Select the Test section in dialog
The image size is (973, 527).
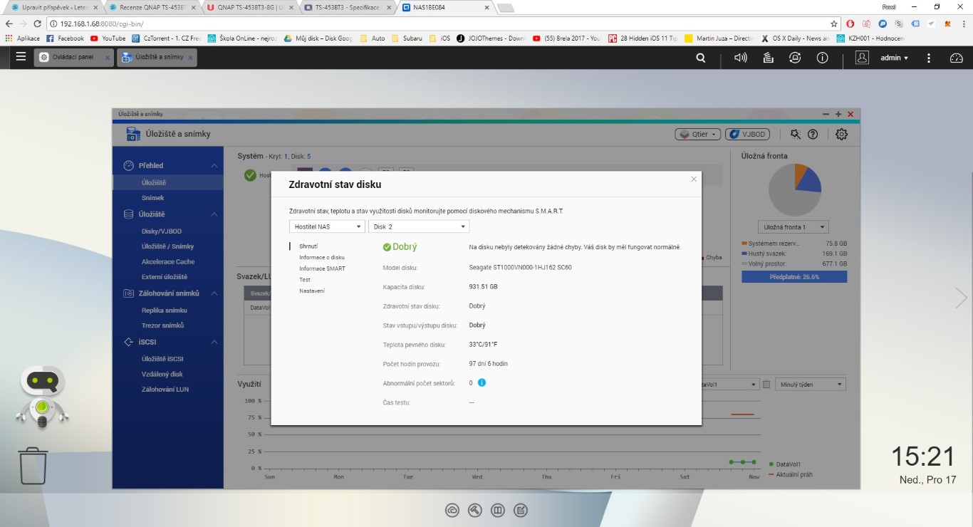point(305,280)
